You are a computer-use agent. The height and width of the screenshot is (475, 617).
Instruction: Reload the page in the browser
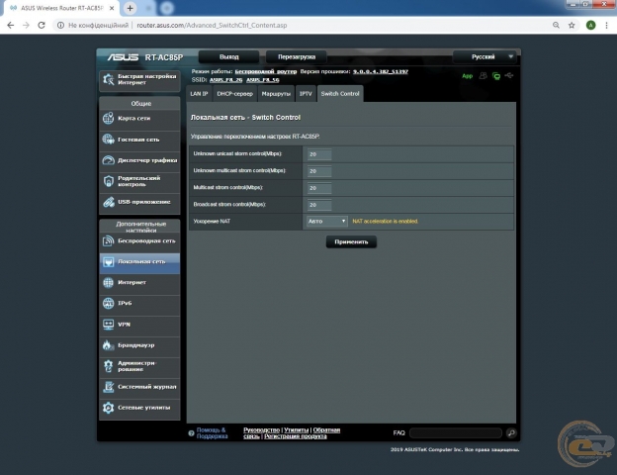48,25
